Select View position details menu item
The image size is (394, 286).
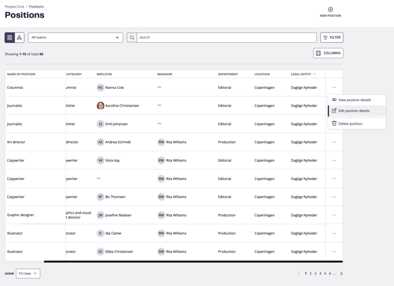coord(355,100)
